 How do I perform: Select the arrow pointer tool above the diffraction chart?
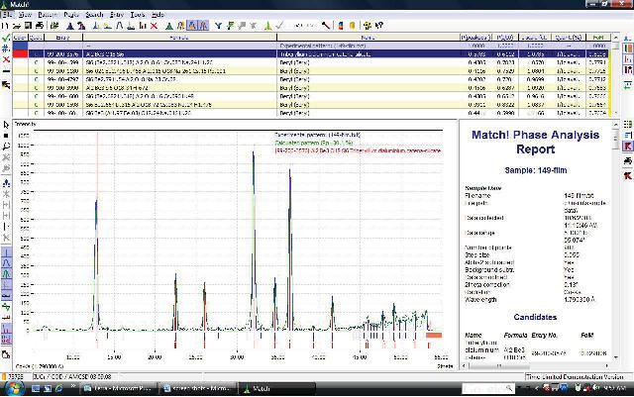click(x=6, y=124)
